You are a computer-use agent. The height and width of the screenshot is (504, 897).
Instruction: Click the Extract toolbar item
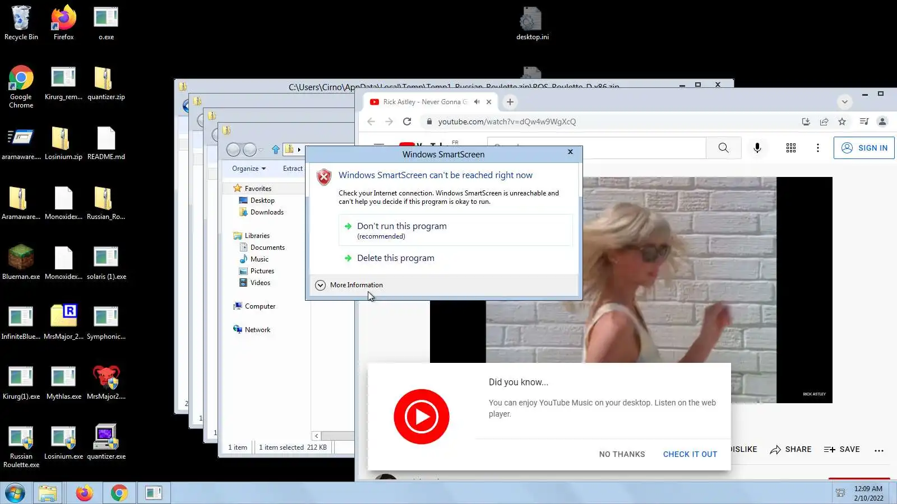click(293, 169)
